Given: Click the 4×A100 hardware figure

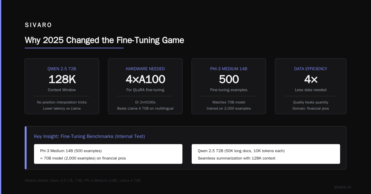Looking at the screenshot, I should (145, 79).
